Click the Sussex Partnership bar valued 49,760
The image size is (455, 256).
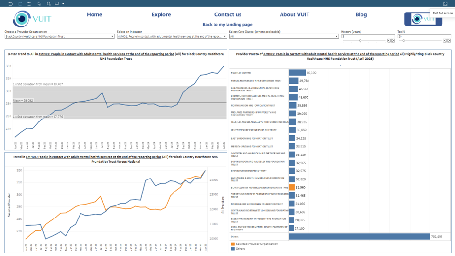click(x=294, y=81)
